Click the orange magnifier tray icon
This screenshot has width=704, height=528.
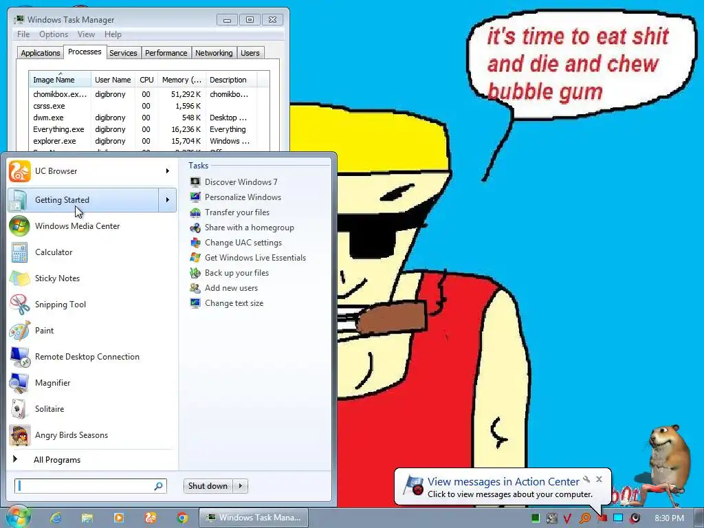click(584, 518)
